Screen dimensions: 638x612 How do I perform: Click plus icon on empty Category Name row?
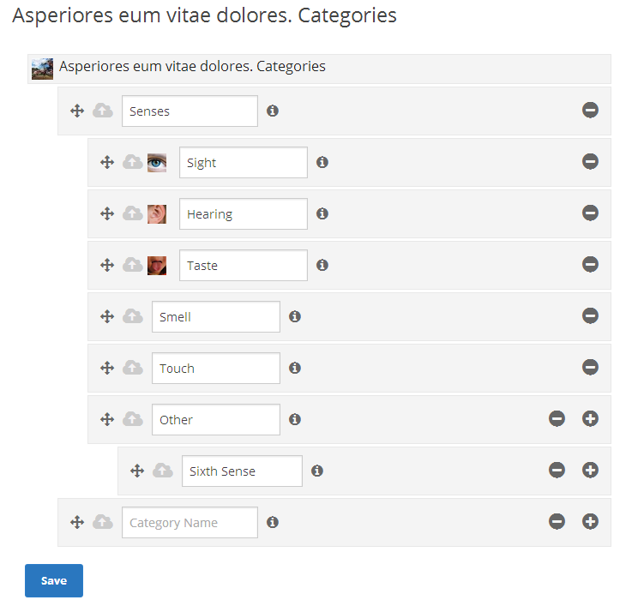pyautogui.click(x=590, y=521)
